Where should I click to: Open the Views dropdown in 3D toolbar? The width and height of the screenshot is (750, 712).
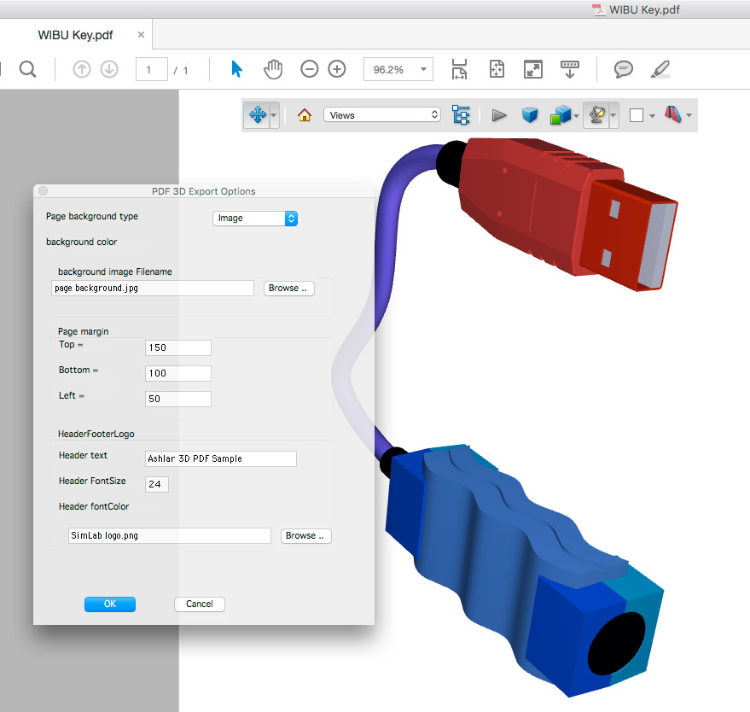click(x=381, y=115)
